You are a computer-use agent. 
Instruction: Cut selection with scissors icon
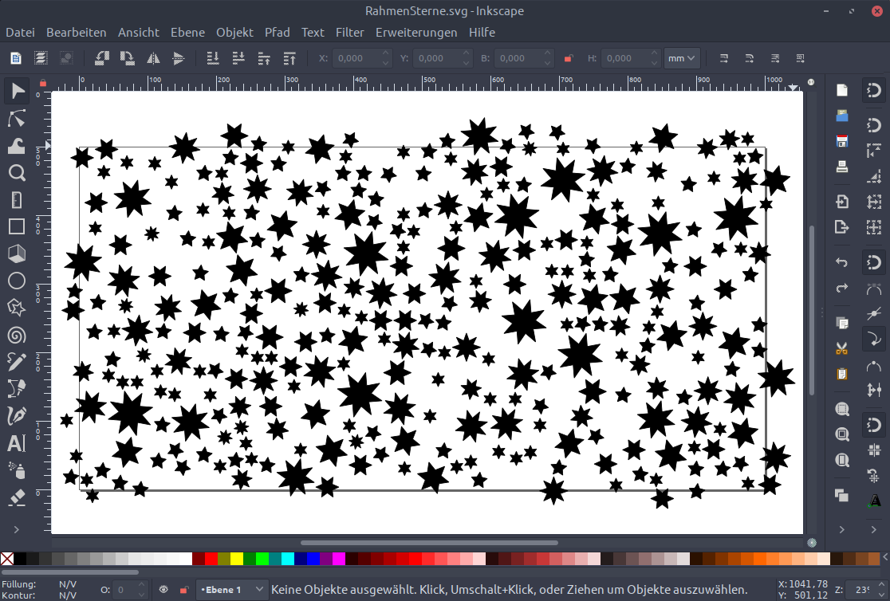point(841,348)
